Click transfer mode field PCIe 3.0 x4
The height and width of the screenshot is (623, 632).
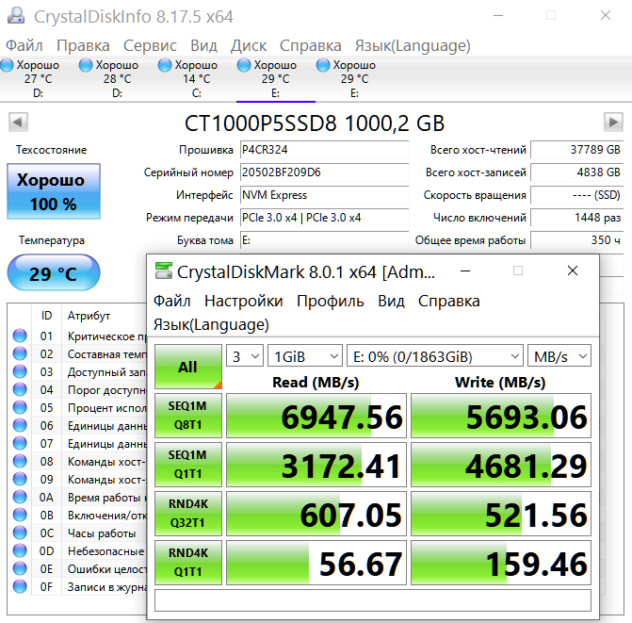tap(324, 218)
